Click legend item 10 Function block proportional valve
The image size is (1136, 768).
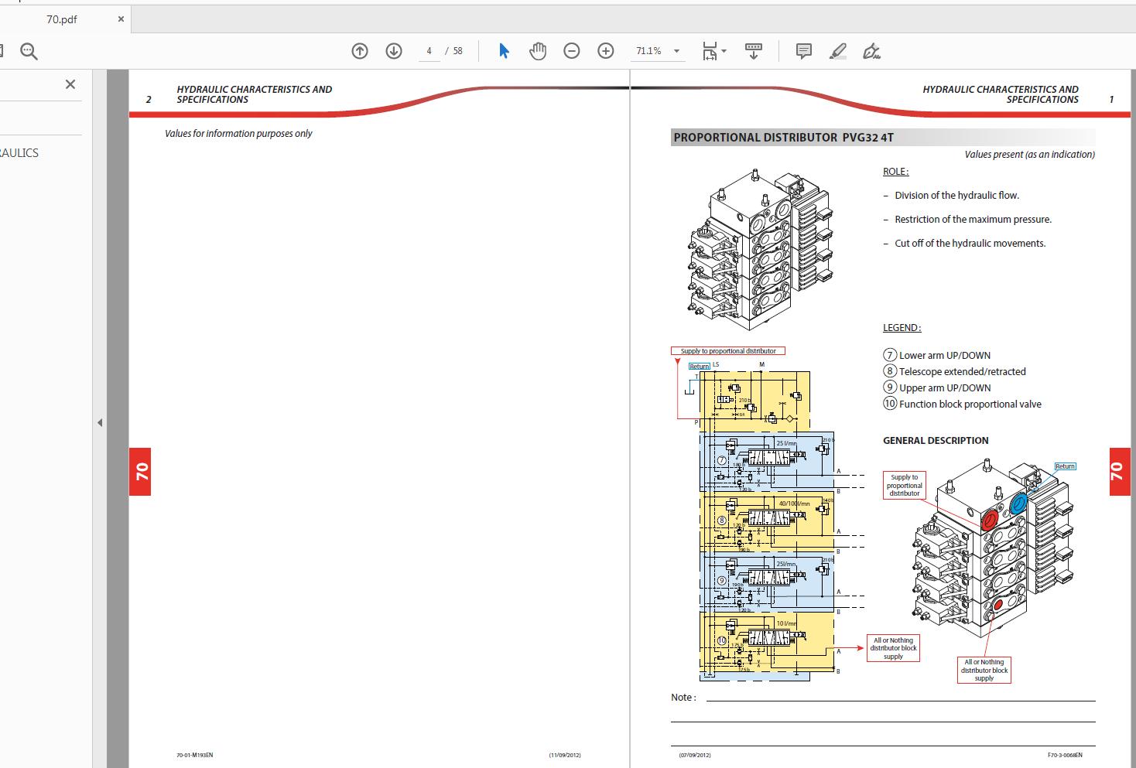[963, 404]
